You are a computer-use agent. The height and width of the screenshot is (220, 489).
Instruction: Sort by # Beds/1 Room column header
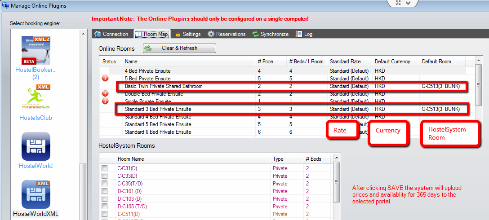pos(307,62)
